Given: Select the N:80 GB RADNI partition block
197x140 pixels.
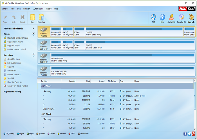Looking at the screenshot, I should [123, 71].
